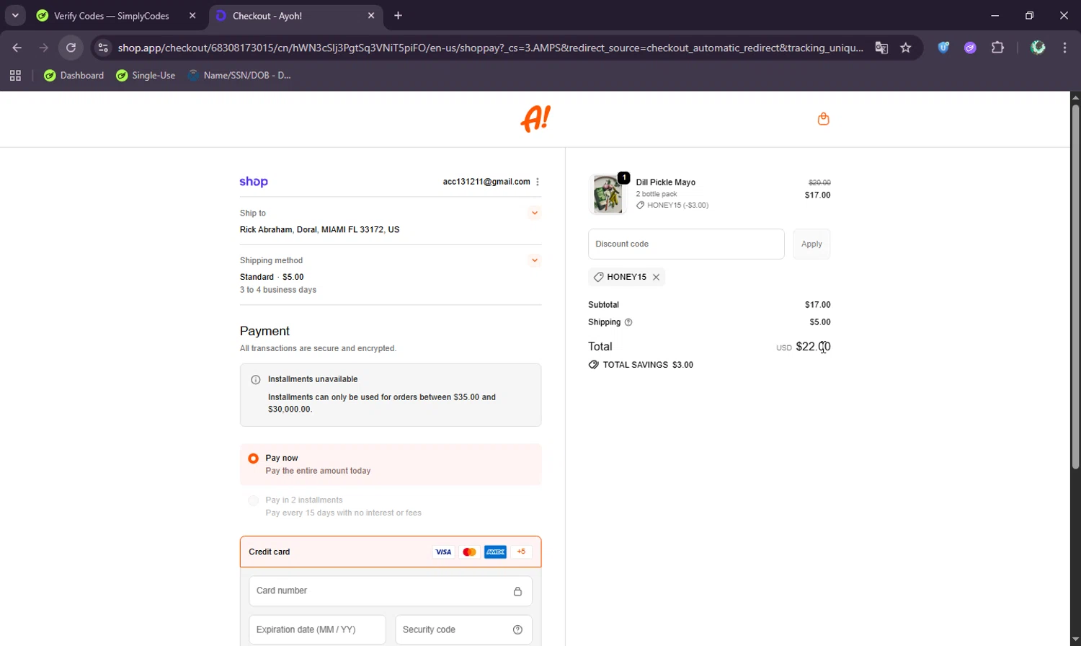Click the Dill Pickle Mayo thumbnail
Screen dimensions: 1081x646
[x=608, y=194]
